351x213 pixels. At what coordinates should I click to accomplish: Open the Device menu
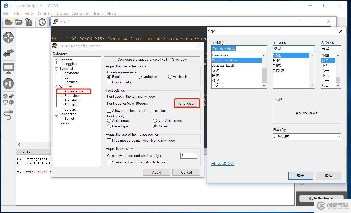coord(62,13)
